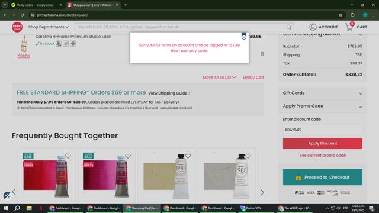Collapse the Apply Promo Code section
The width and height of the screenshot is (379, 213).
[322, 106]
